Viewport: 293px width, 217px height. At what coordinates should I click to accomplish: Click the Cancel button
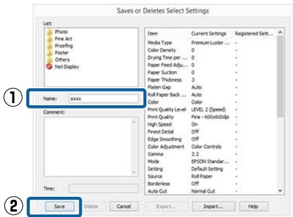coord(124,207)
